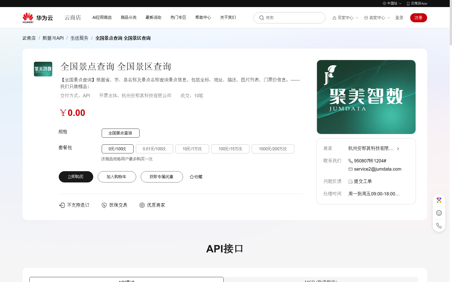The width and height of the screenshot is (452, 282).
Task: Click the 950807转1204# phone number
Action: 370,161
